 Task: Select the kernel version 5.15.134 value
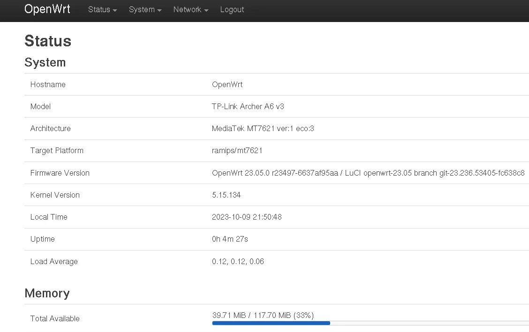pyautogui.click(x=227, y=195)
